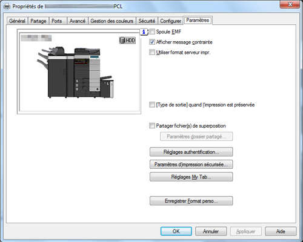Open Paramètres d'impression sécurisée
303x242 pixels.
click(191, 165)
